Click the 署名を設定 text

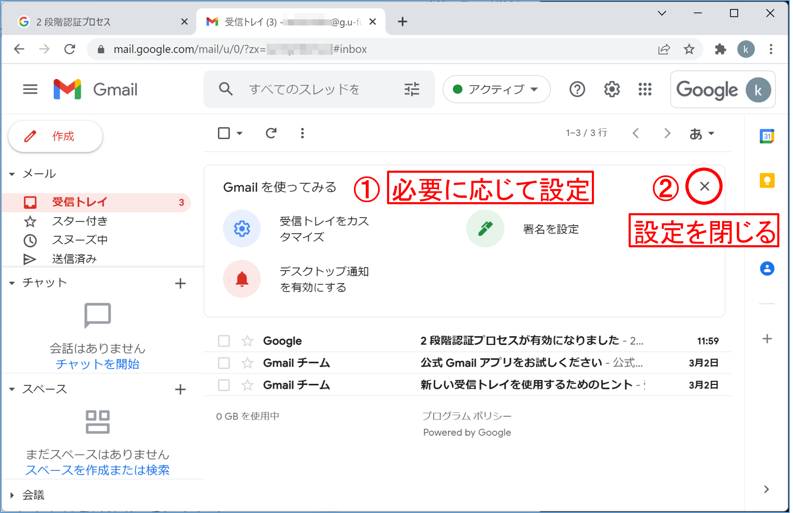tap(551, 229)
